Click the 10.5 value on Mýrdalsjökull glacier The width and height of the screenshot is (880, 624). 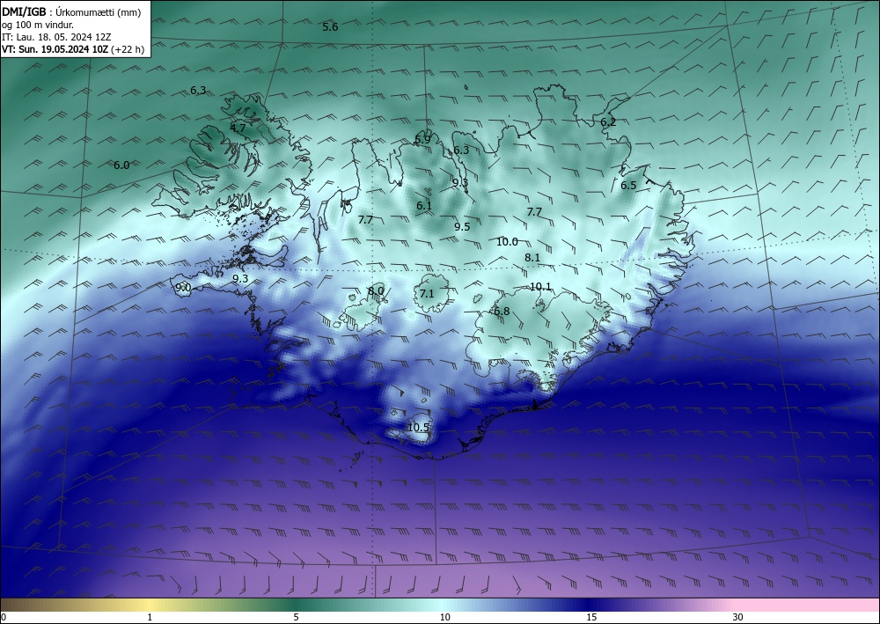tap(418, 428)
